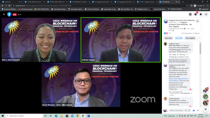
Task: Click the muted volume tray icon
Action: [x=182, y=116]
